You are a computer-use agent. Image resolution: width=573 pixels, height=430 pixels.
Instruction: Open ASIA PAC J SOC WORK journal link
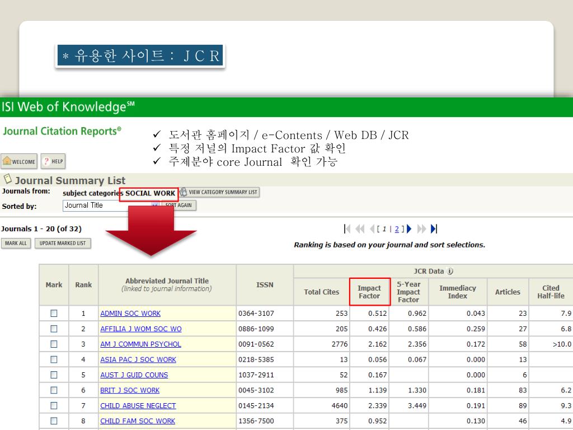[138, 359]
